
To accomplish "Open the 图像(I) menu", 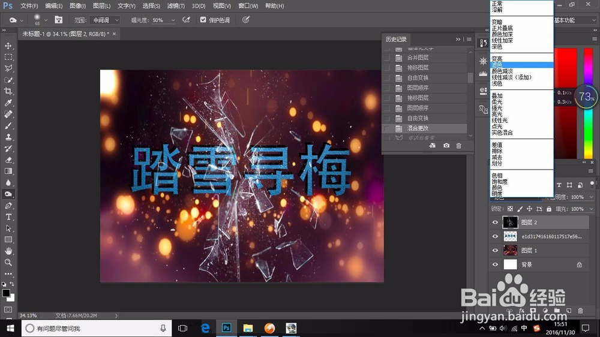I will (77, 6).
